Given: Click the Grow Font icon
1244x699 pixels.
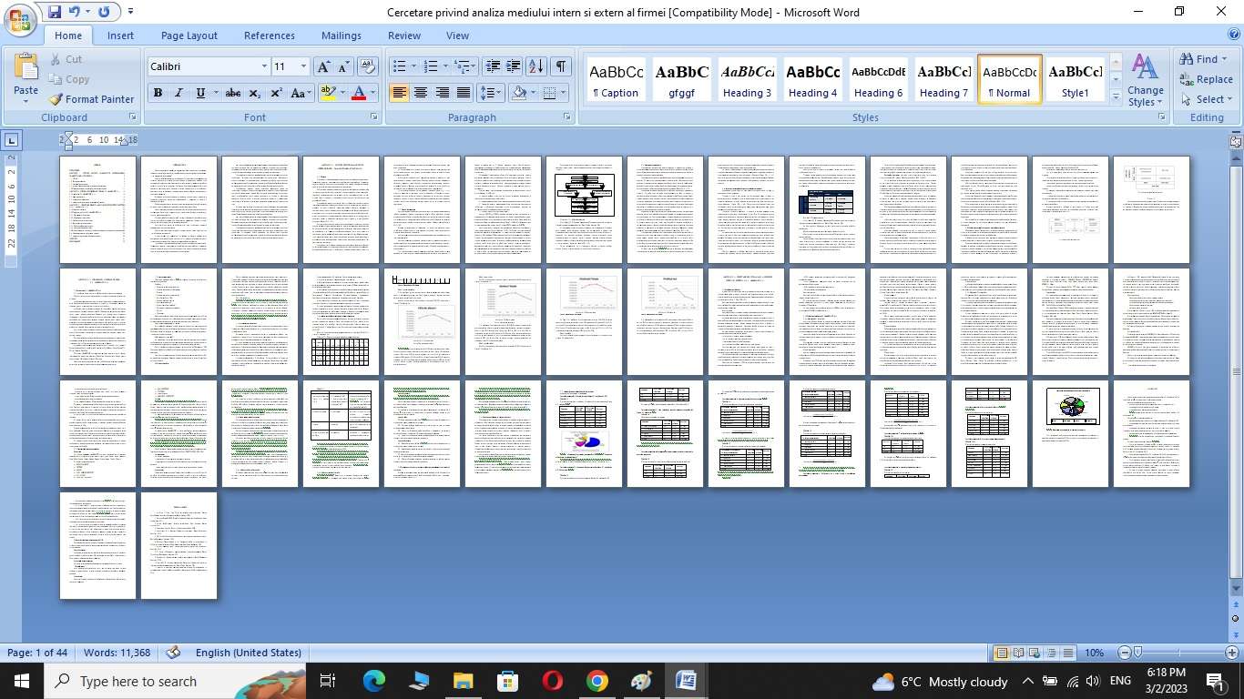Looking at the screenshot, I should [323, 66].
